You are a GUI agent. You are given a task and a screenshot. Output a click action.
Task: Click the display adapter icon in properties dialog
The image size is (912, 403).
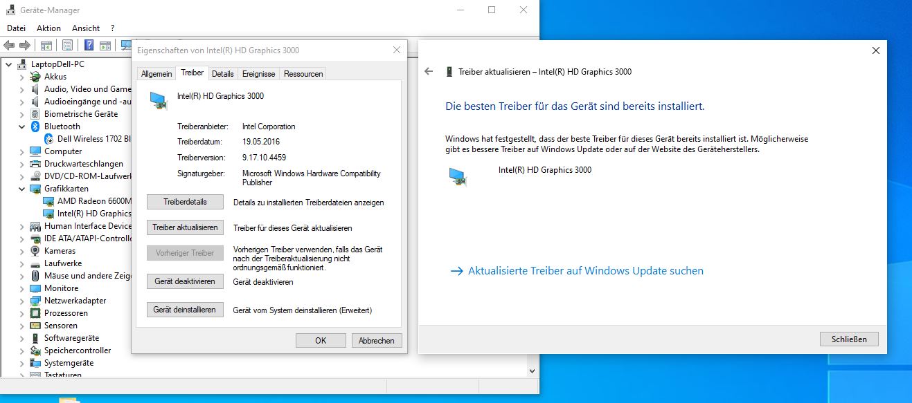click(159, 101)
